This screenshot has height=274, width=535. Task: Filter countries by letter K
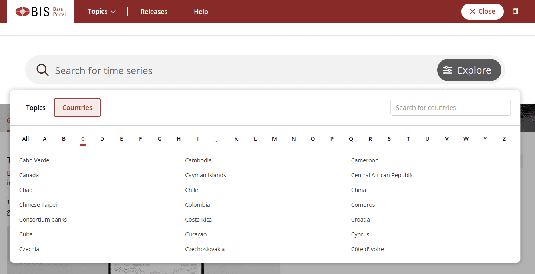tap(236, 139)
